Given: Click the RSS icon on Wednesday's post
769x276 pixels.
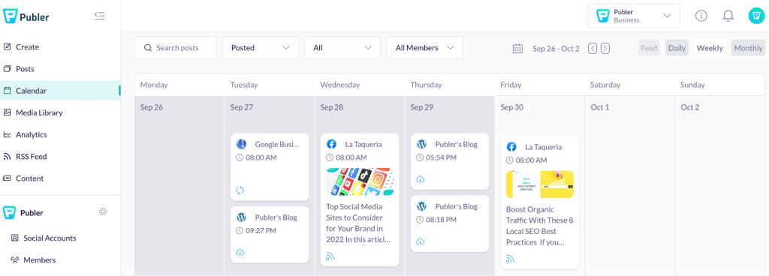Looking at the screenshot, I should (330, 256).
